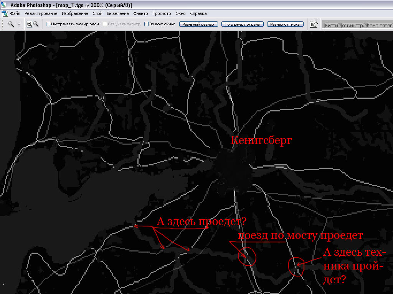The height and width of the screenshot is (294, 393).
Task: Open the "Редактирование" menu
Action: [x=41, y=13]
